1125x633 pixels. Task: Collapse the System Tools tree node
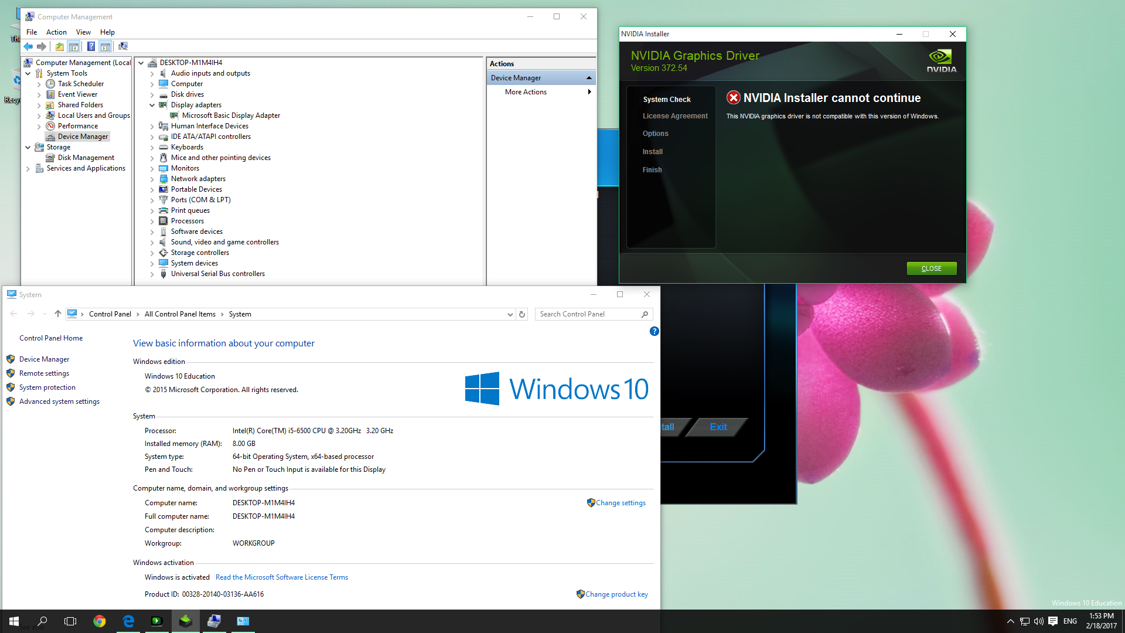click(x=28, y=73)
